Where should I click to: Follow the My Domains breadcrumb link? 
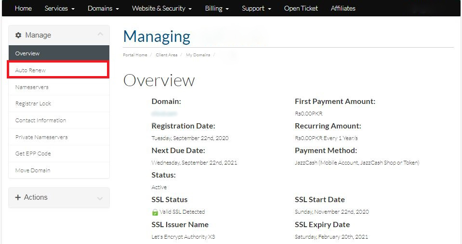198,55
